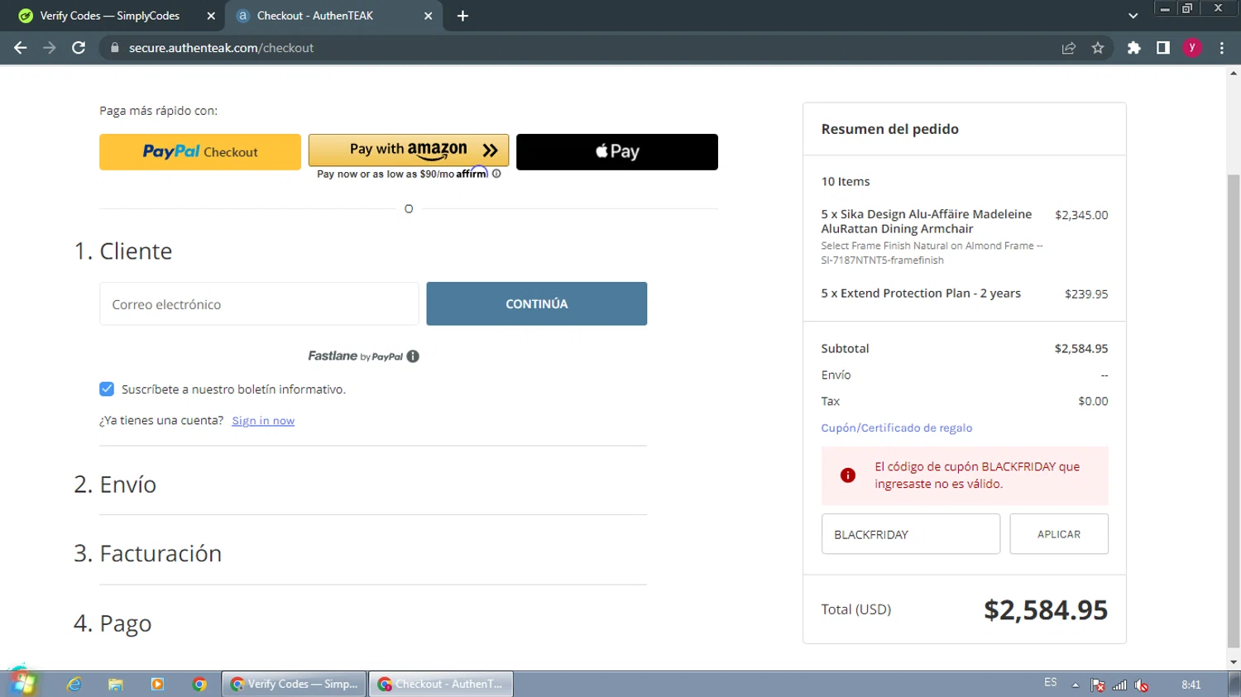Pay using Apple Pay button
This screenshot has width=1241, height=697.
click(x=617, y=152)
